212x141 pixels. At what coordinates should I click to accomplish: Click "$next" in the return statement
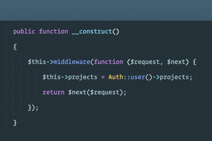77,92
